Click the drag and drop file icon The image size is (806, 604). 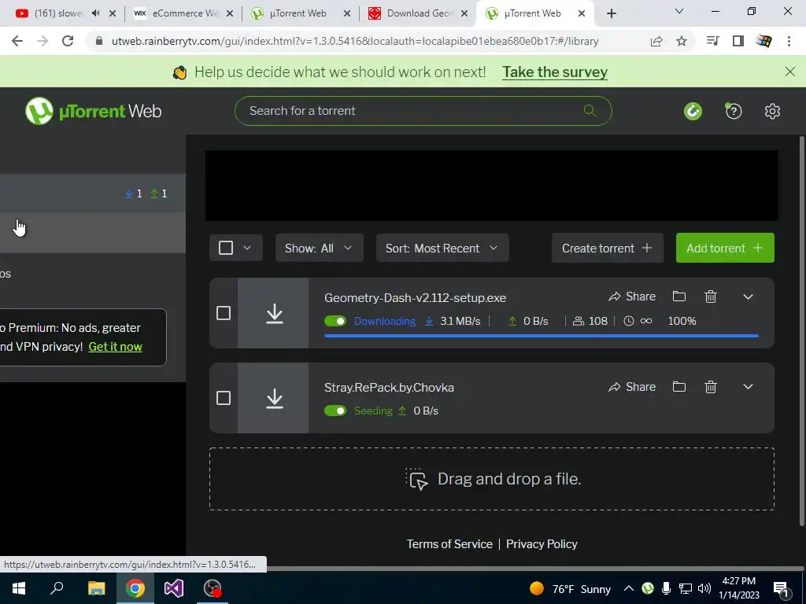coord(416,479)
